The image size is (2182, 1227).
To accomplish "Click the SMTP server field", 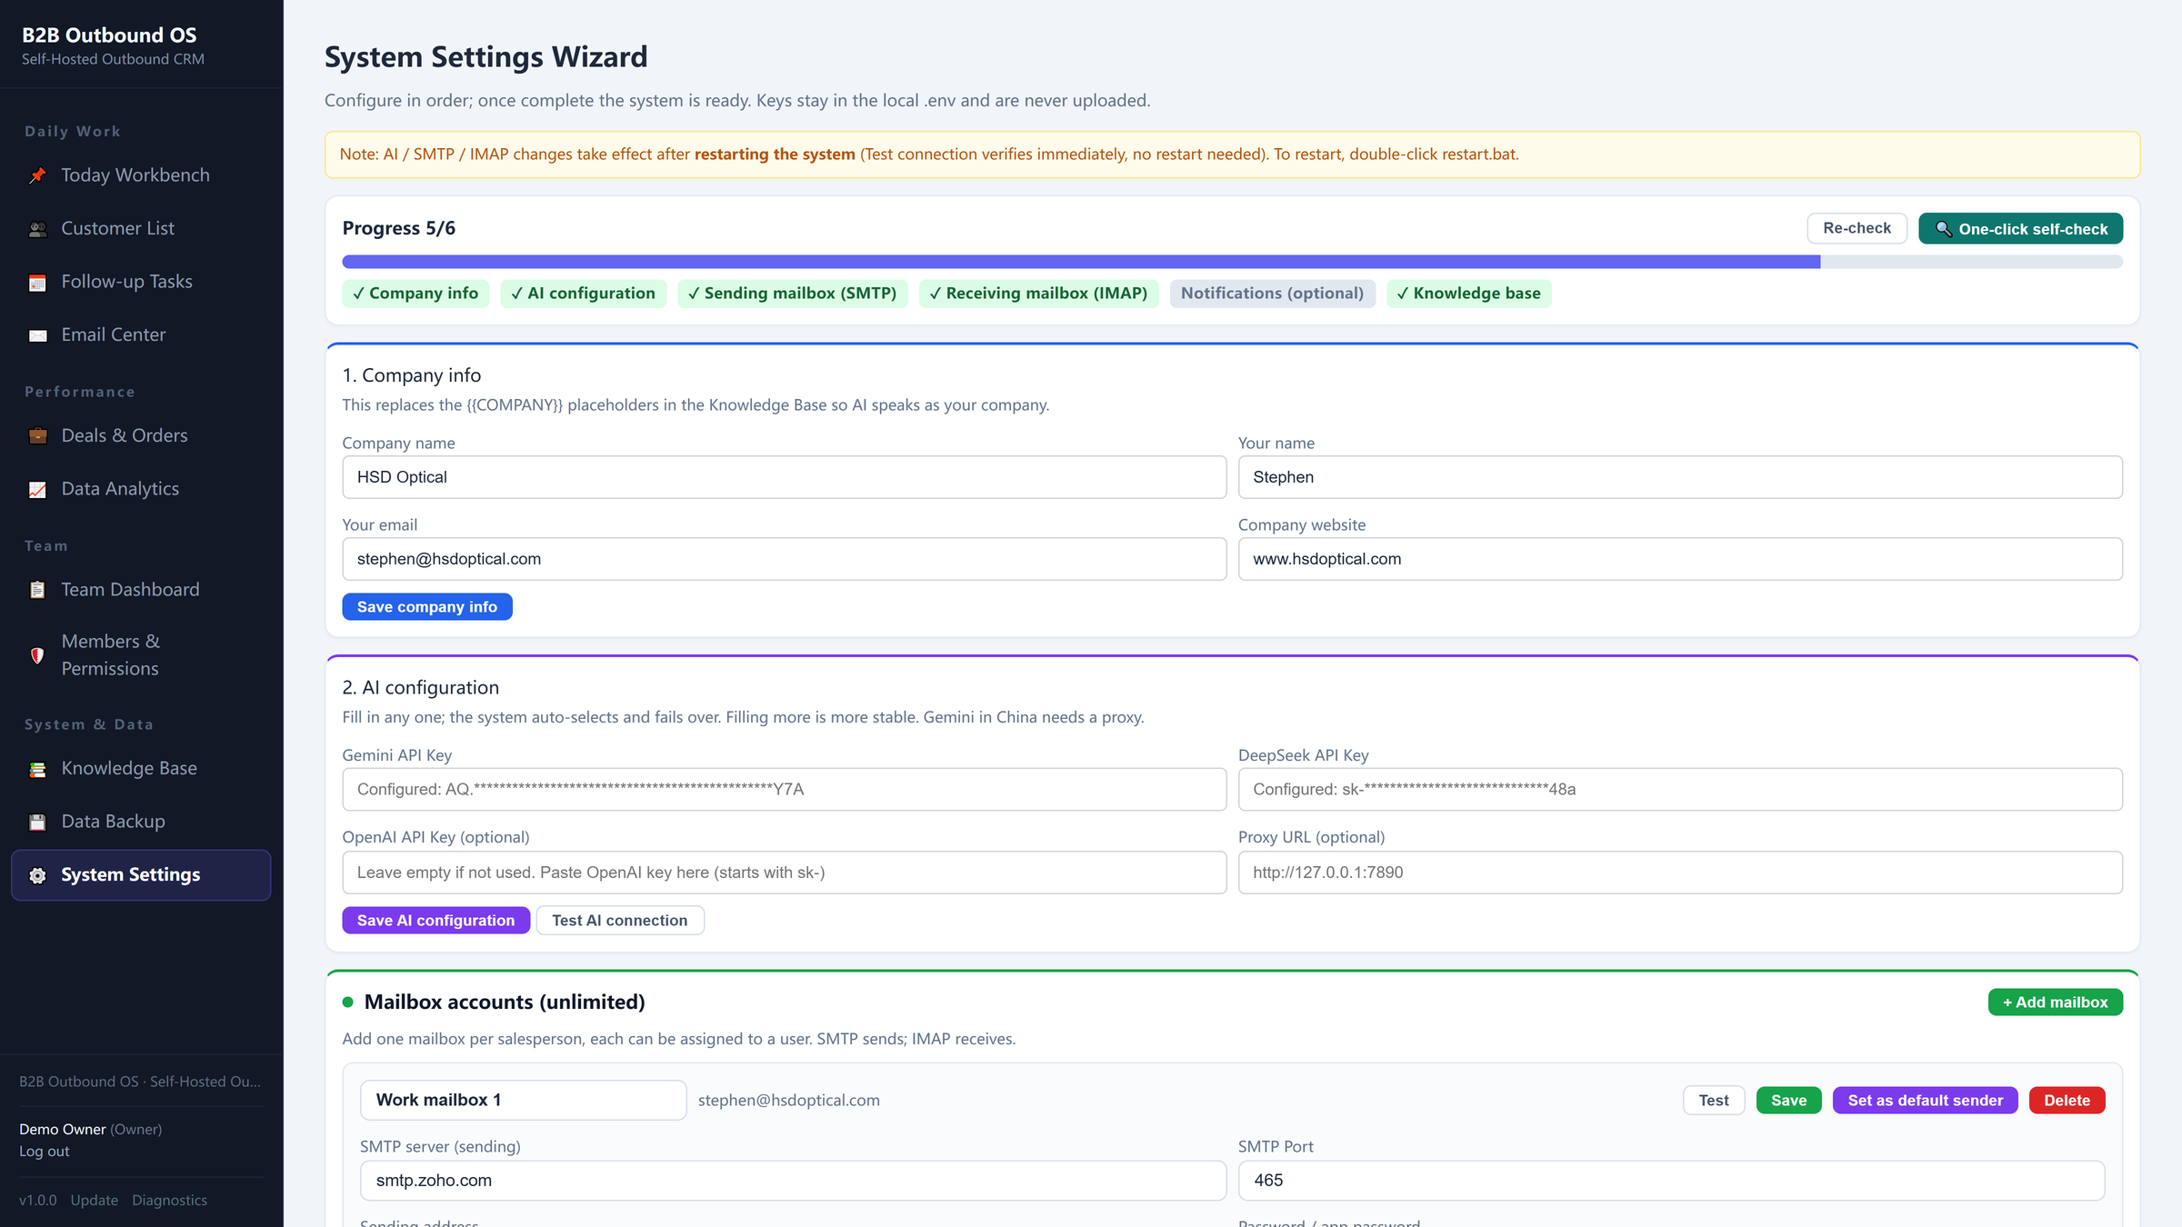I will (793, 1181).
